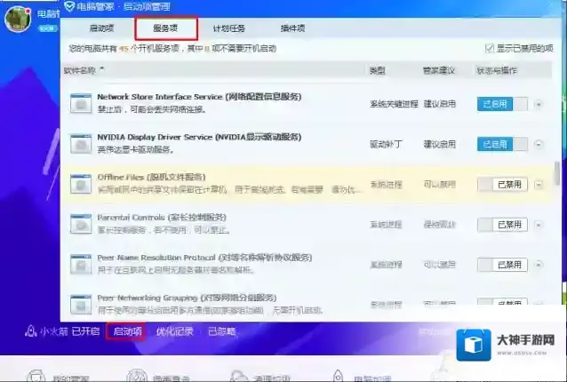Select the Parental Controls (家长控制服务) name
The height and width of the screenshot is (382, 567).
pos(162,217)
